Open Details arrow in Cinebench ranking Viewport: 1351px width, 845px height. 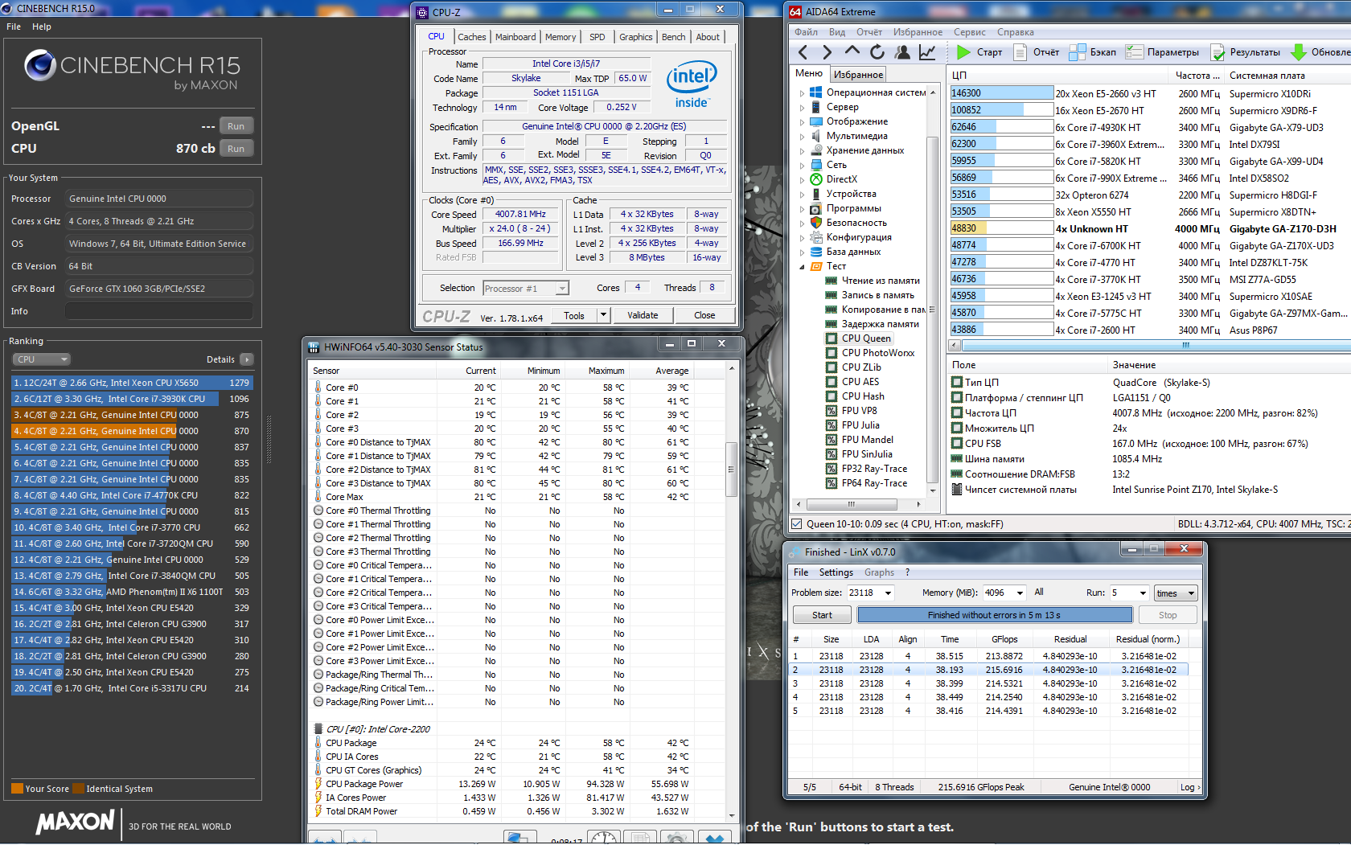[246, 359]
